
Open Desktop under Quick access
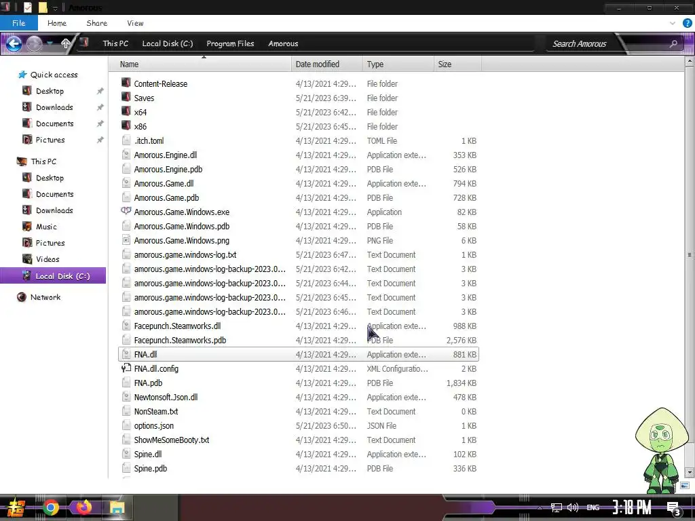click(50, 91)
